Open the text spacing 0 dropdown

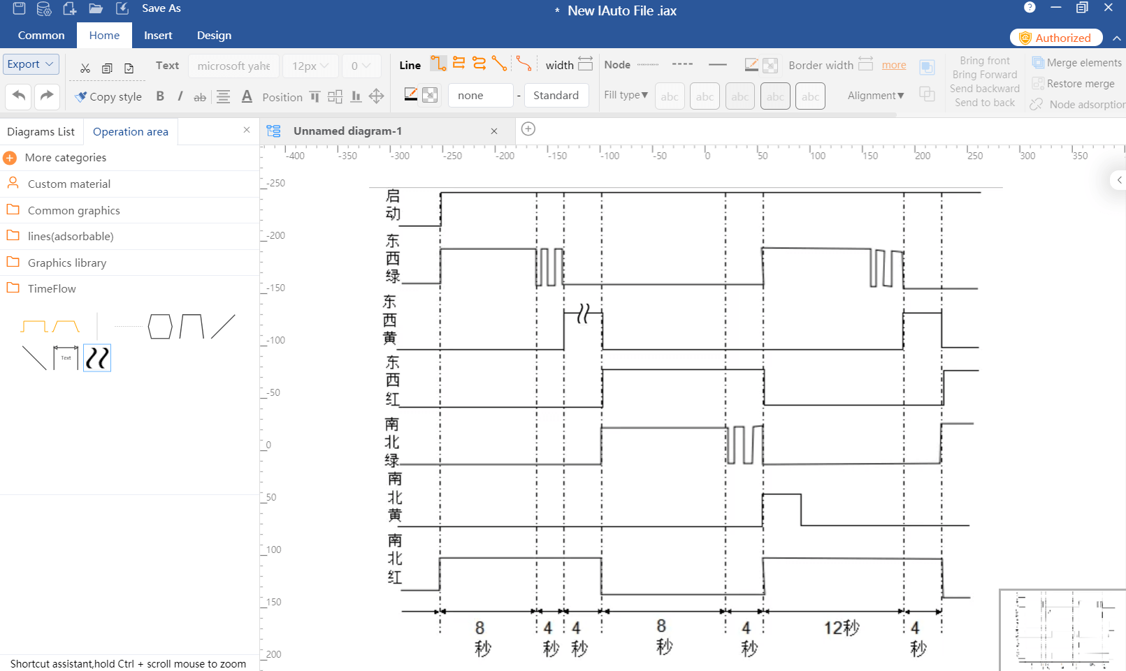point(361,66)
